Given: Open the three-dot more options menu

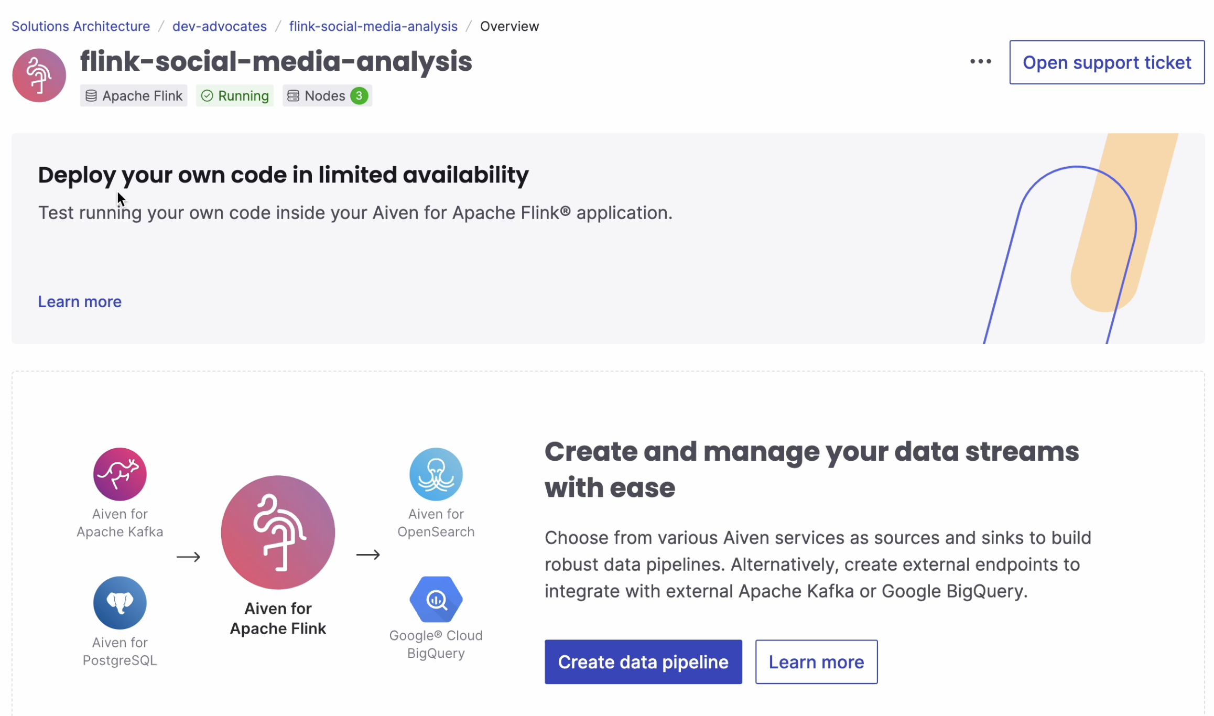Looking at the screenshot, I should (980, 62).
